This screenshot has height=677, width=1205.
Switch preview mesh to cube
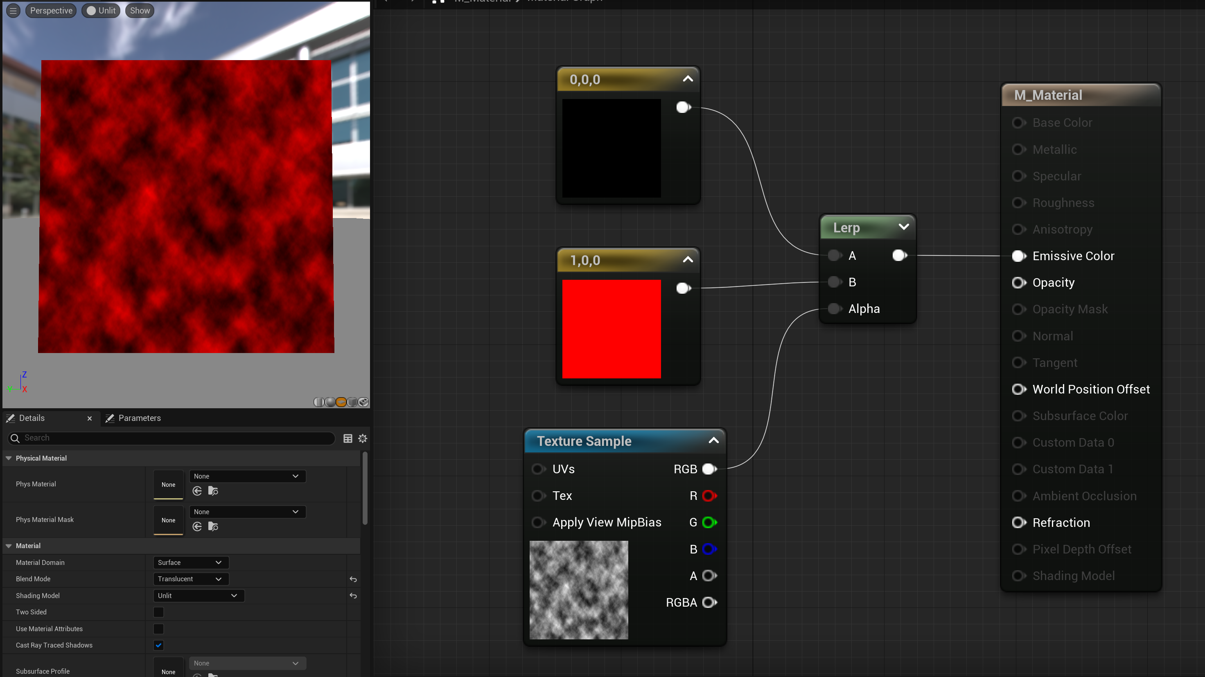[x=352, y=402]
